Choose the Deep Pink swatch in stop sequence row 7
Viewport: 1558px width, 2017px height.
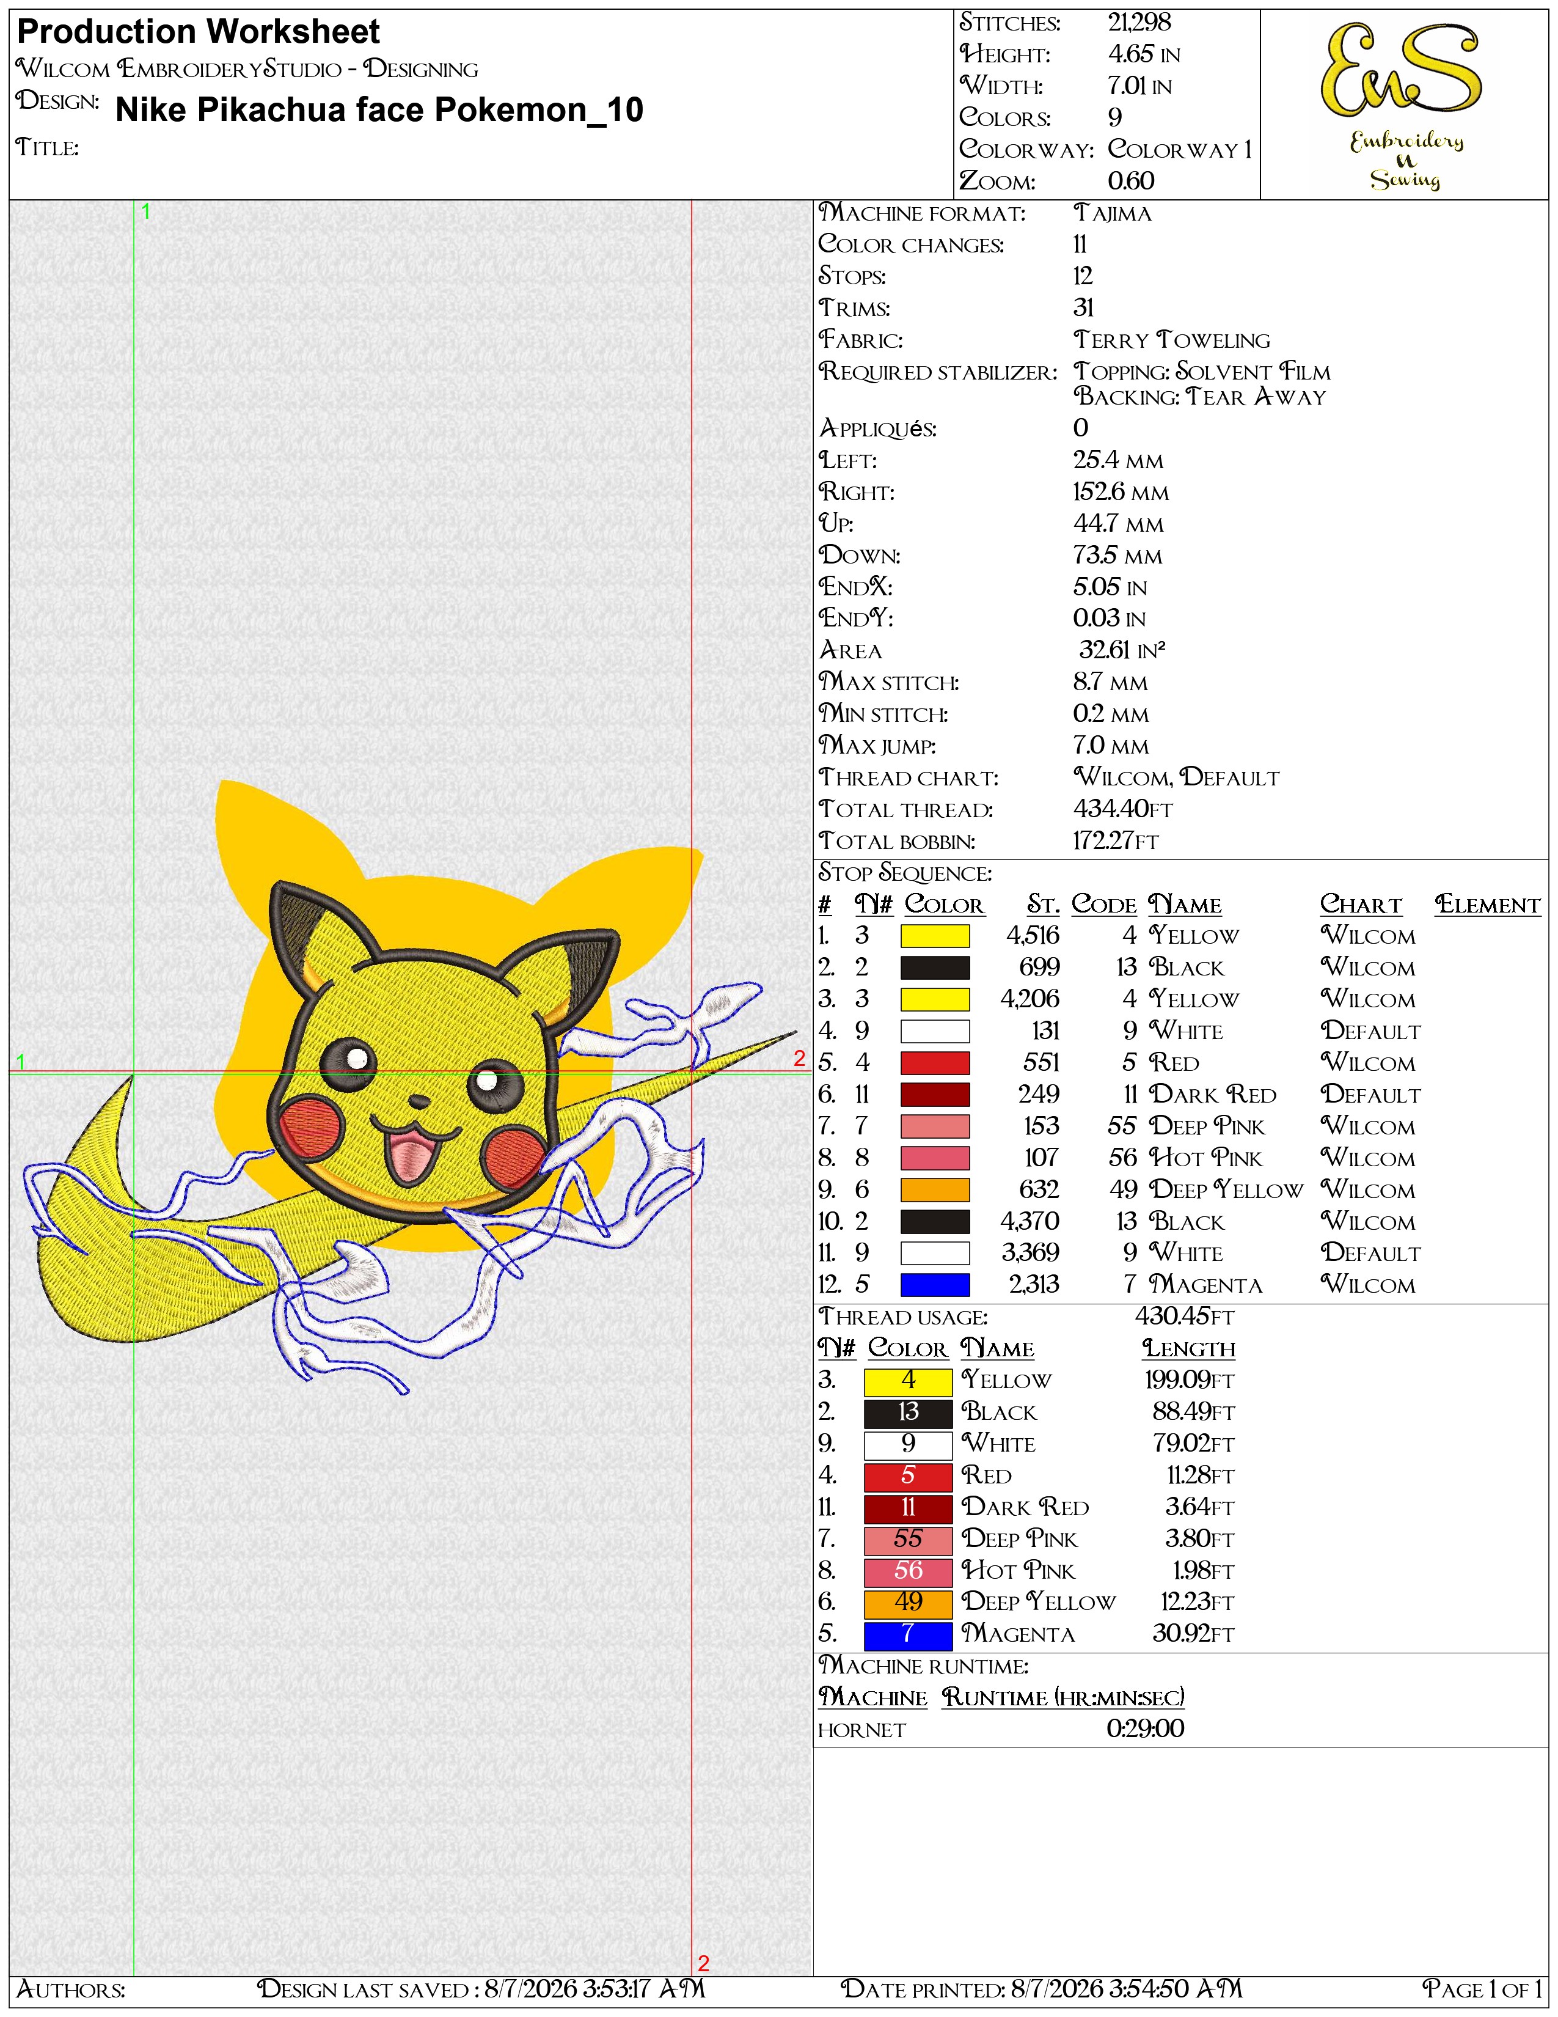click(935, 1126)
